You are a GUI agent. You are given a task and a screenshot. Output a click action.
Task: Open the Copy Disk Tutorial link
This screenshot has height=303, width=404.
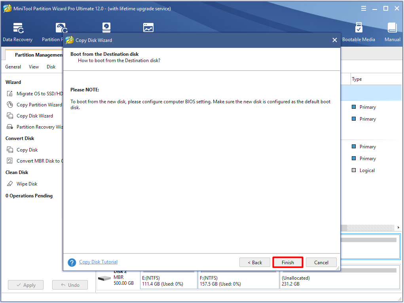98,262
